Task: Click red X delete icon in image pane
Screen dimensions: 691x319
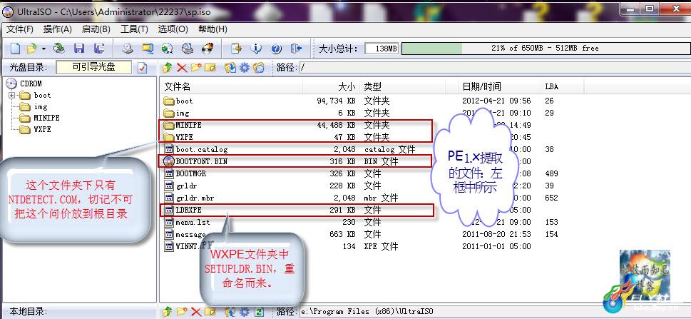Action: click(x=182, y=68)
